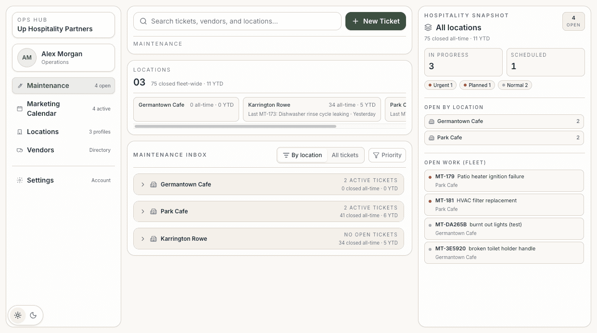
Task: Click "2 ACTIVE TICKETS" in Germantown Cafe row
Action: [371, 180]
